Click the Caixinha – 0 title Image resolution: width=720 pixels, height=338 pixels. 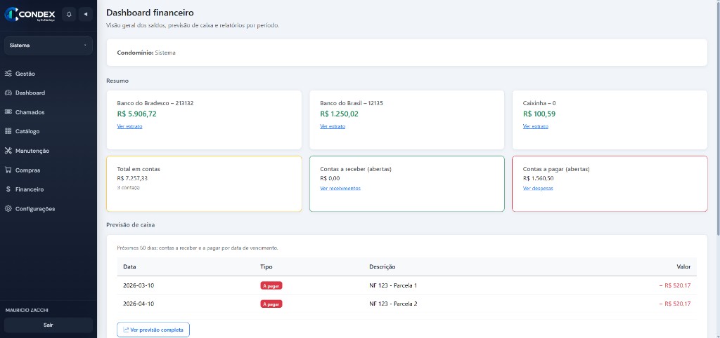tap(539, 103)
